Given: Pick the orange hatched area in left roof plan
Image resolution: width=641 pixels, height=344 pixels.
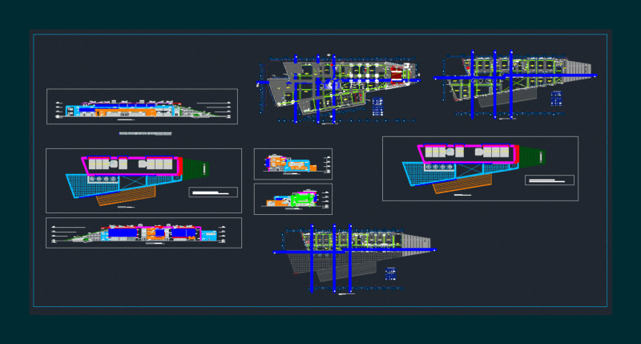Looking at the screenshot, I should click(x=126, y=196).
